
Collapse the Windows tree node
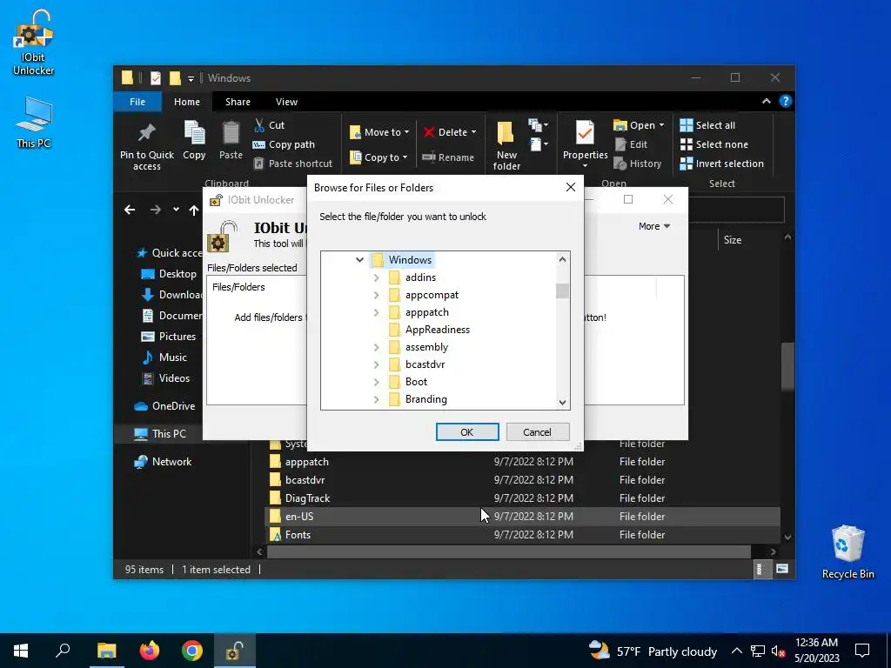(359, 259)
